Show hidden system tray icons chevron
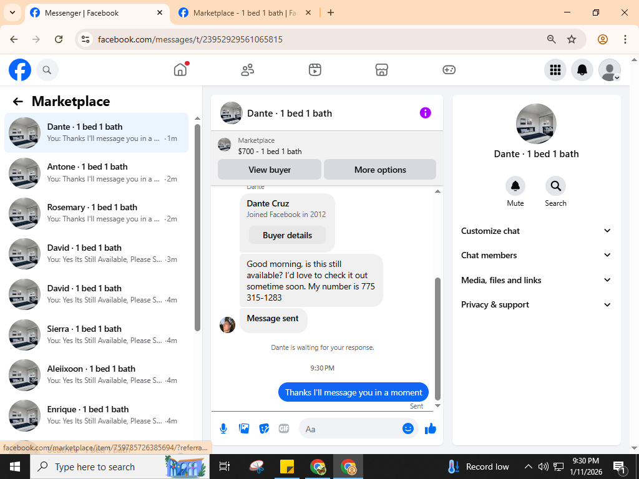 pyautogui.click(x=528, y=467)
